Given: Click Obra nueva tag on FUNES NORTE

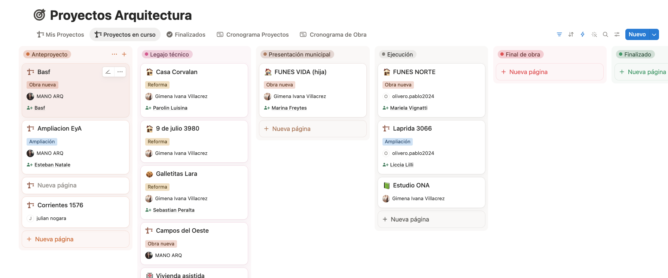Looking at the screenshot, I should coord(398,85).
